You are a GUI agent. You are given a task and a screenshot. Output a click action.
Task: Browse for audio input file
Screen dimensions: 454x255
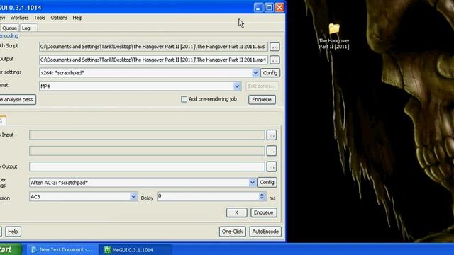[x=271, y=135]
